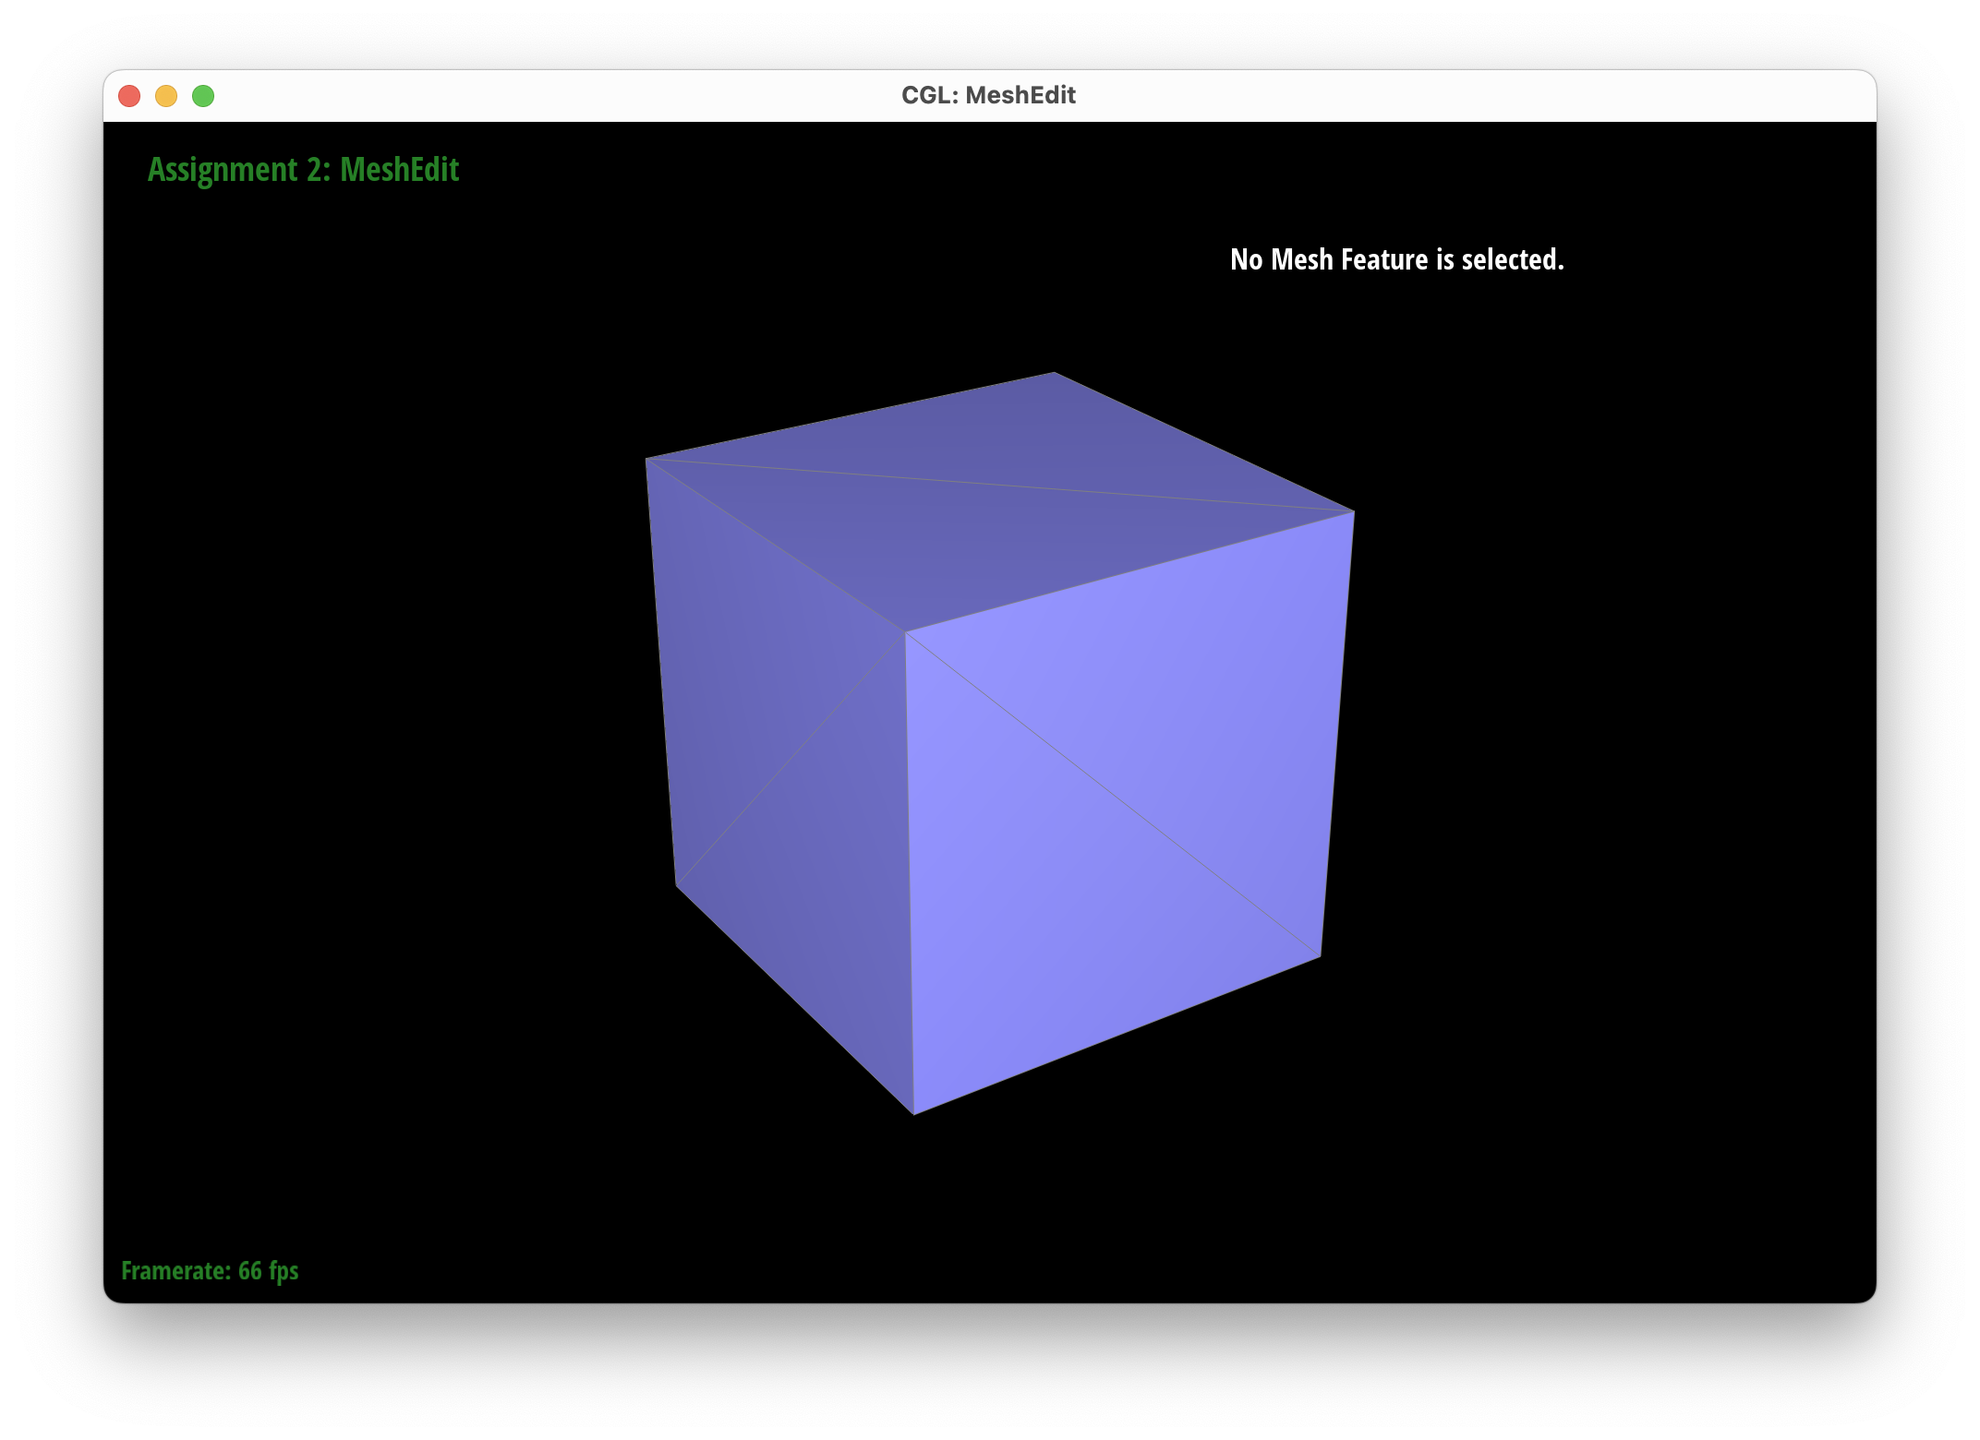Select the top-right corner vertex of the cube
Viewport: 1980px width, 1440px height.
click(x=1354, y=511)
